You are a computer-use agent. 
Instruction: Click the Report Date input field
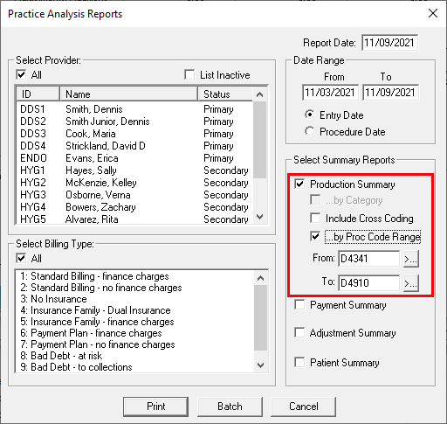(x=389, y=43)
